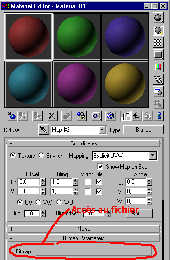Toggle the checkered Background icon
Viewport: 170px width, 260px height.
coord(158,42)
